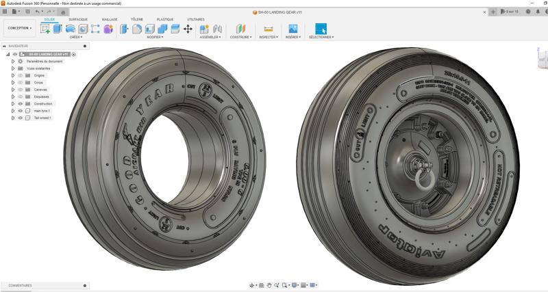This screenshot has width=548, height=292.
Task: Switch to the SURFACIQUE tab
Action: click(x=78, y=19)
